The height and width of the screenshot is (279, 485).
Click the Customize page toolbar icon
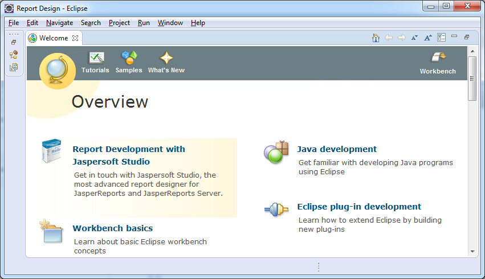[x=441, y=38]
